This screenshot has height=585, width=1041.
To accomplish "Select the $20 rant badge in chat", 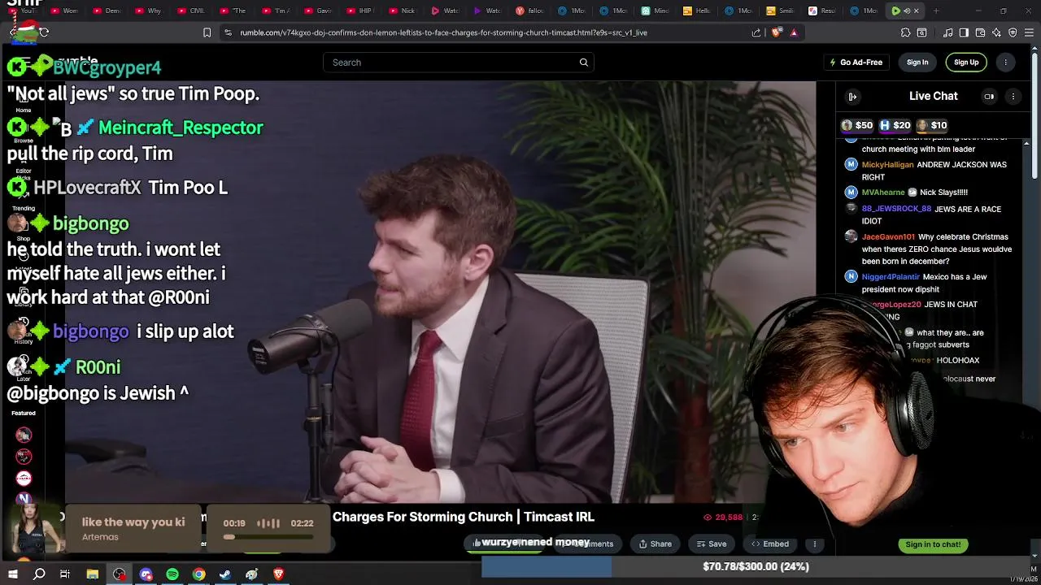I will pyautogui.click(x=895, y=125).
